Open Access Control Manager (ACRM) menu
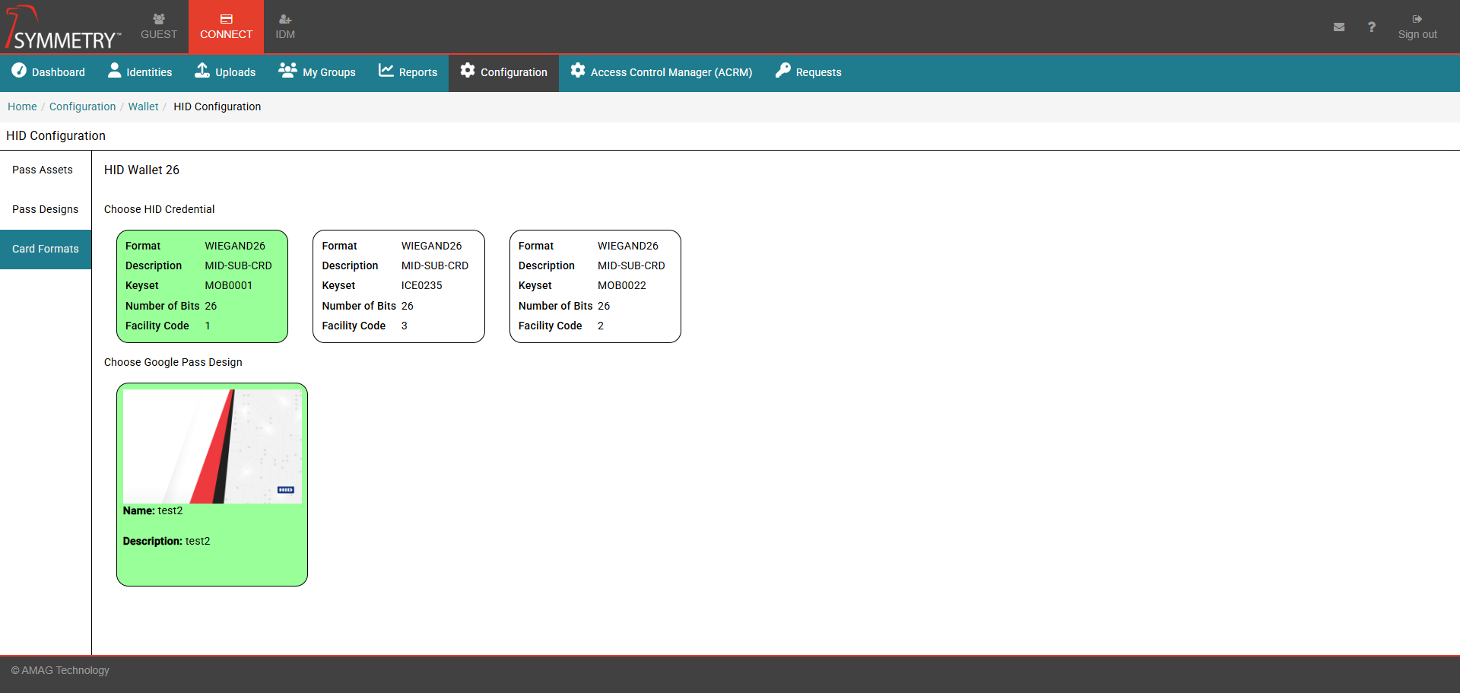The image size is (1460, 693). click(662, 72)
